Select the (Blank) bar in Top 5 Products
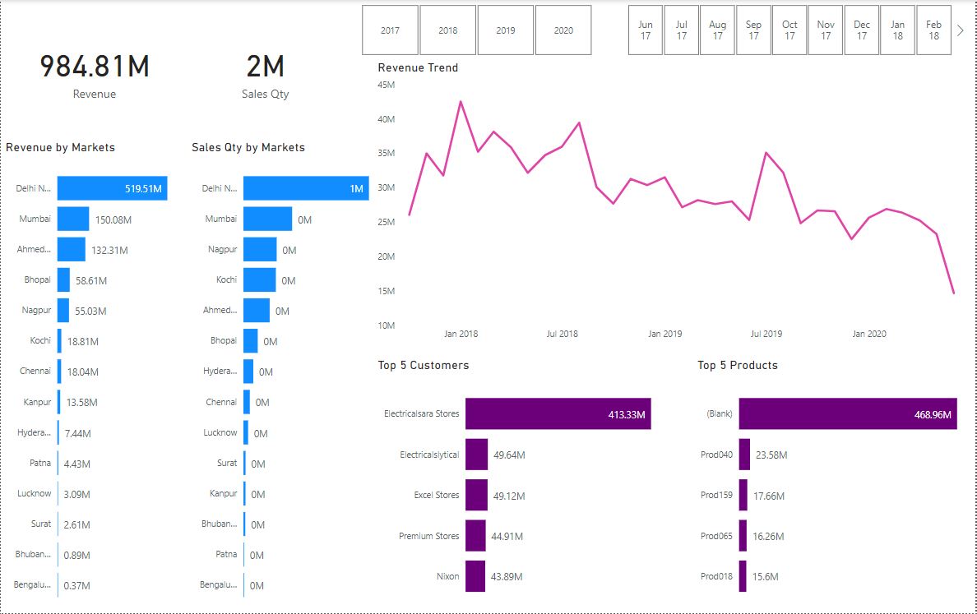The width and height of the screenshot is (977, 614). (847, 413)
